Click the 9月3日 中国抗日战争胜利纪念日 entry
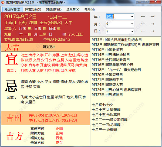Image resolution: width=162 pixels, height=147 pixels. [x=117, y=40]
